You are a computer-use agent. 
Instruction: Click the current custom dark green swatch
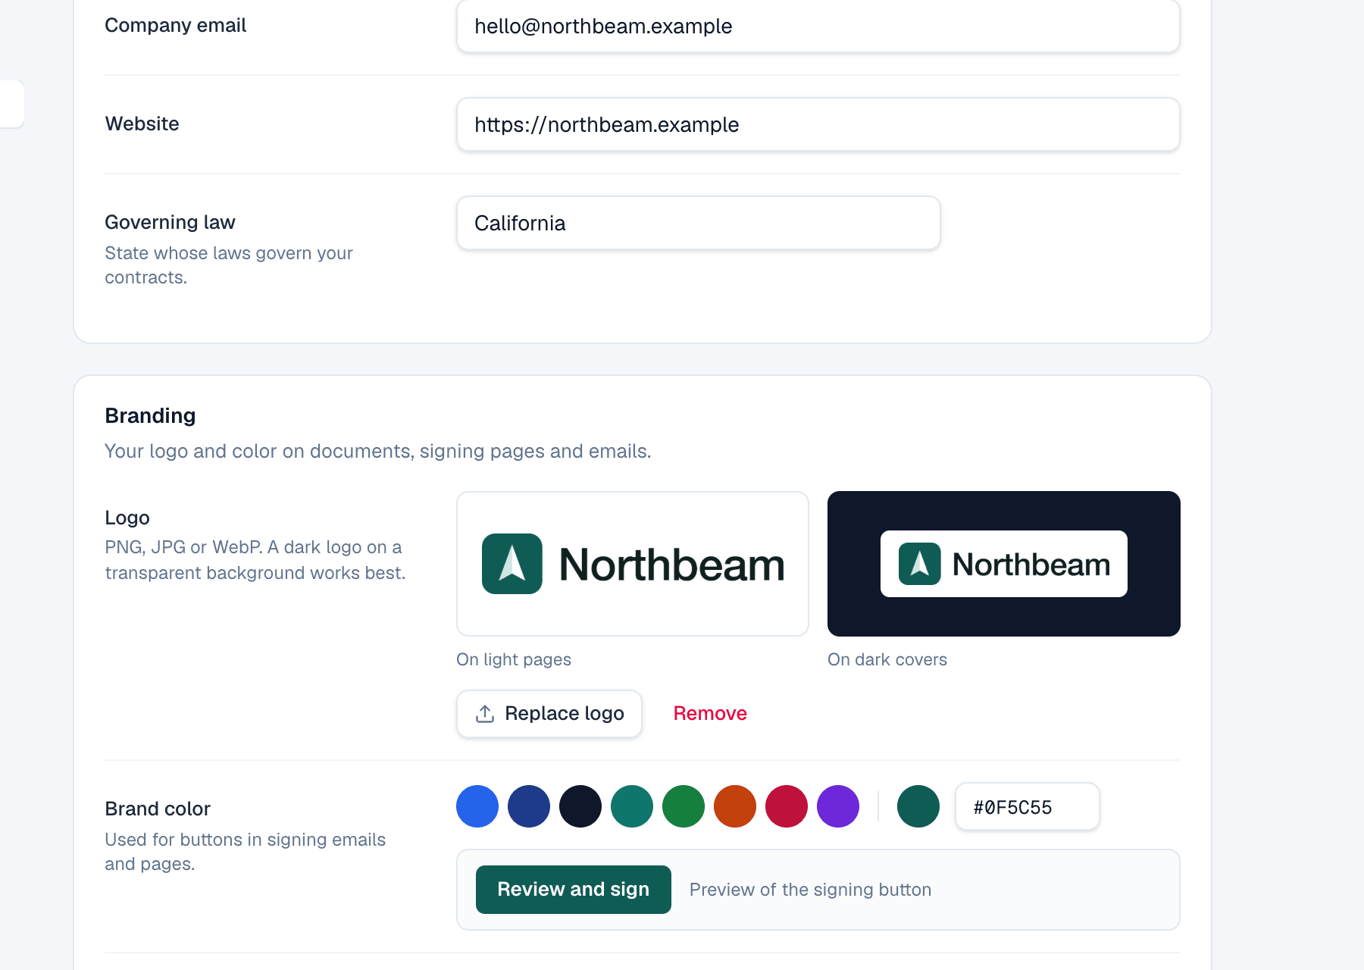(918, 806)
